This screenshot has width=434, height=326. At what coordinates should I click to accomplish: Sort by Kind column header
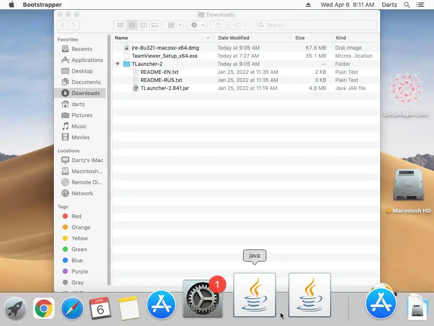356,38
